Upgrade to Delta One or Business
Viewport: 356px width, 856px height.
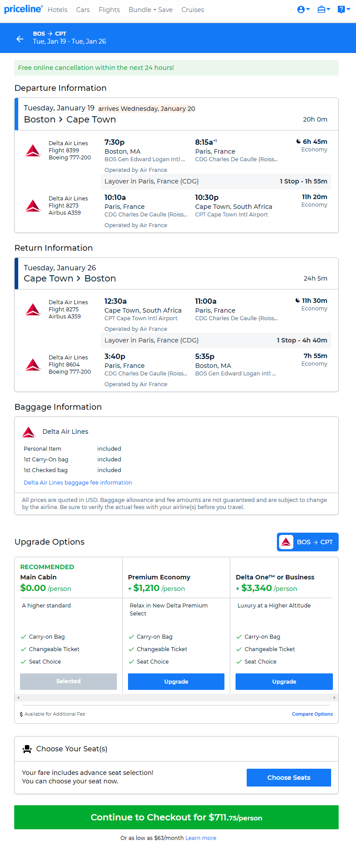[284, 681]
